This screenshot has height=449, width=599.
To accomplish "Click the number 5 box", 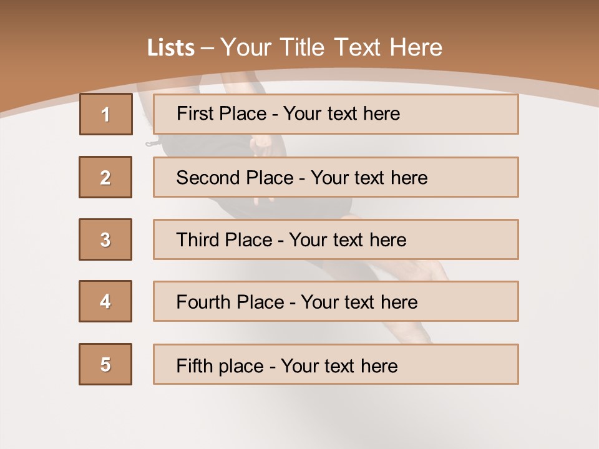I will point(105,364).
